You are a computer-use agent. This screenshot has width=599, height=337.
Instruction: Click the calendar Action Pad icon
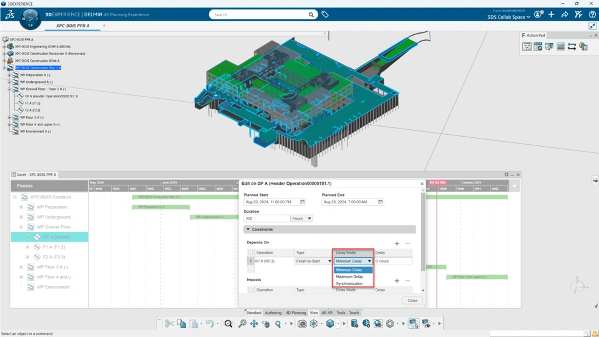pyautogui.click(x=538, y=47)
